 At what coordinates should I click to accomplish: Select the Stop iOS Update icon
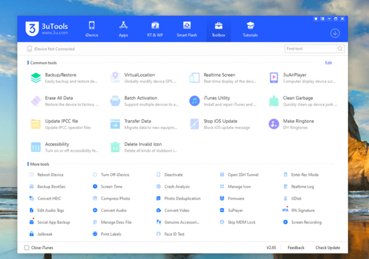tap(194, 124)
